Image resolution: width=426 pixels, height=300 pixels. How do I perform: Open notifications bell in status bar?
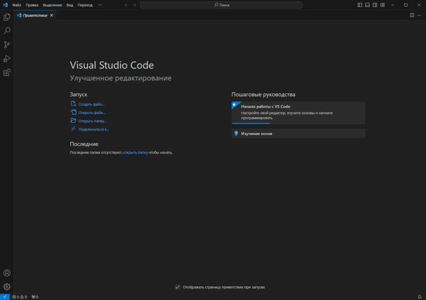tap(419, 296)
